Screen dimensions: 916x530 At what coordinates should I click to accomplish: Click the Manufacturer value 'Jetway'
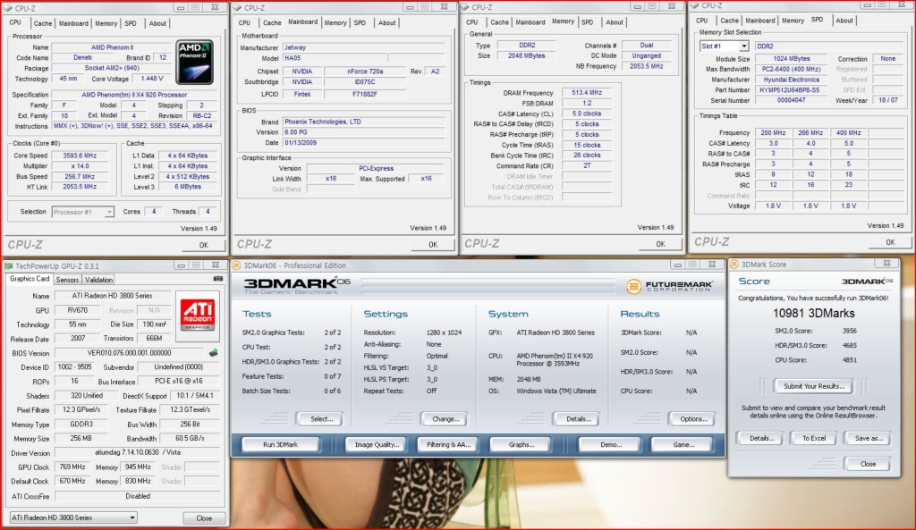pyautogui.click(x=365, y=48)
